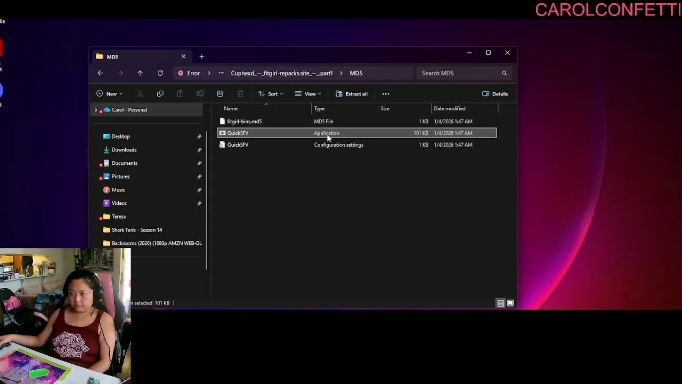Select the QuickSFV Application file icon

point(222,133)
